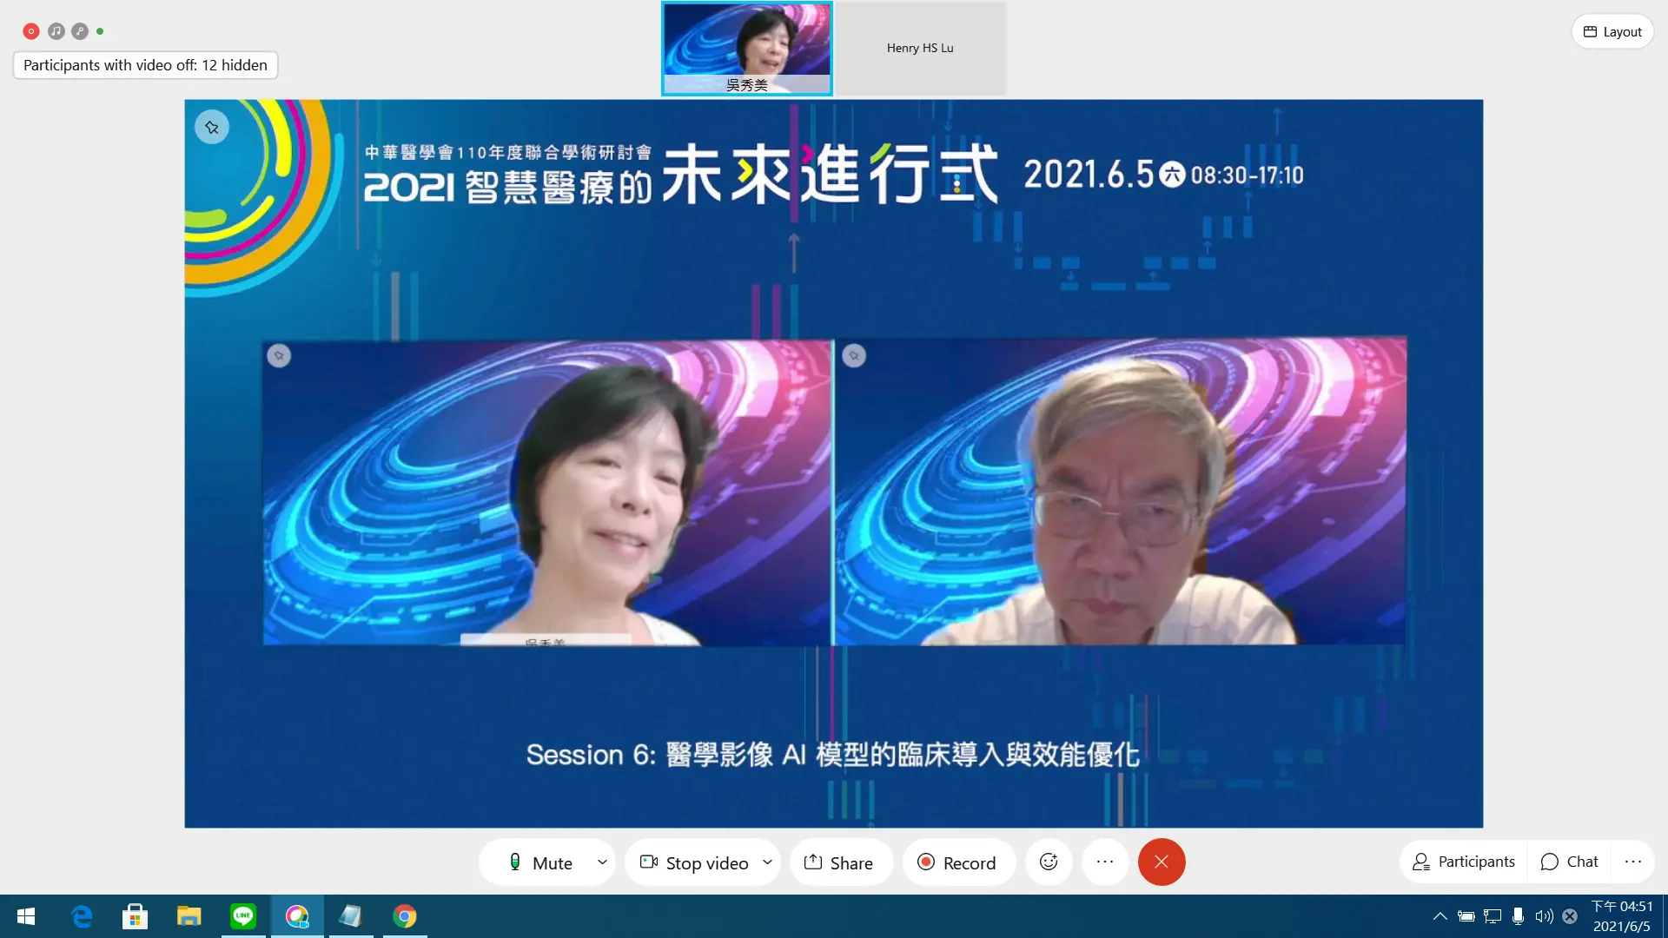
Task: Click the red leave meeting button
Action: [1162, 862]
